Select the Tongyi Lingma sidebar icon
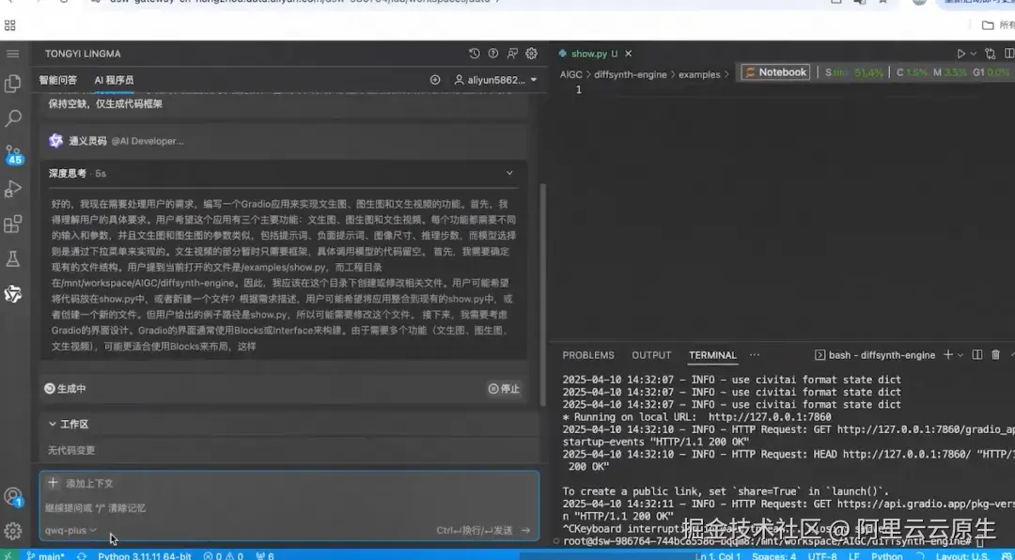1015x560 pixels. coord(14,294)
